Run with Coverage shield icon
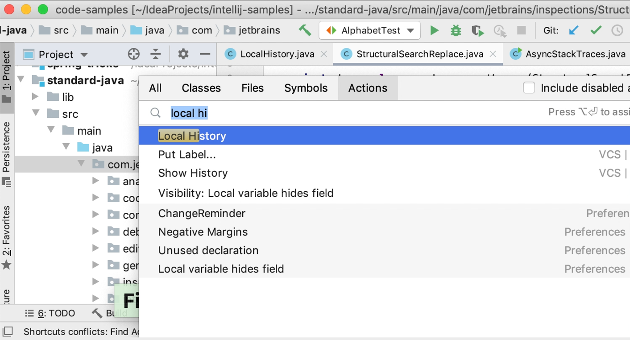Image resolution: width=630 pixels, height=340 pixels. tap(477, 30)
